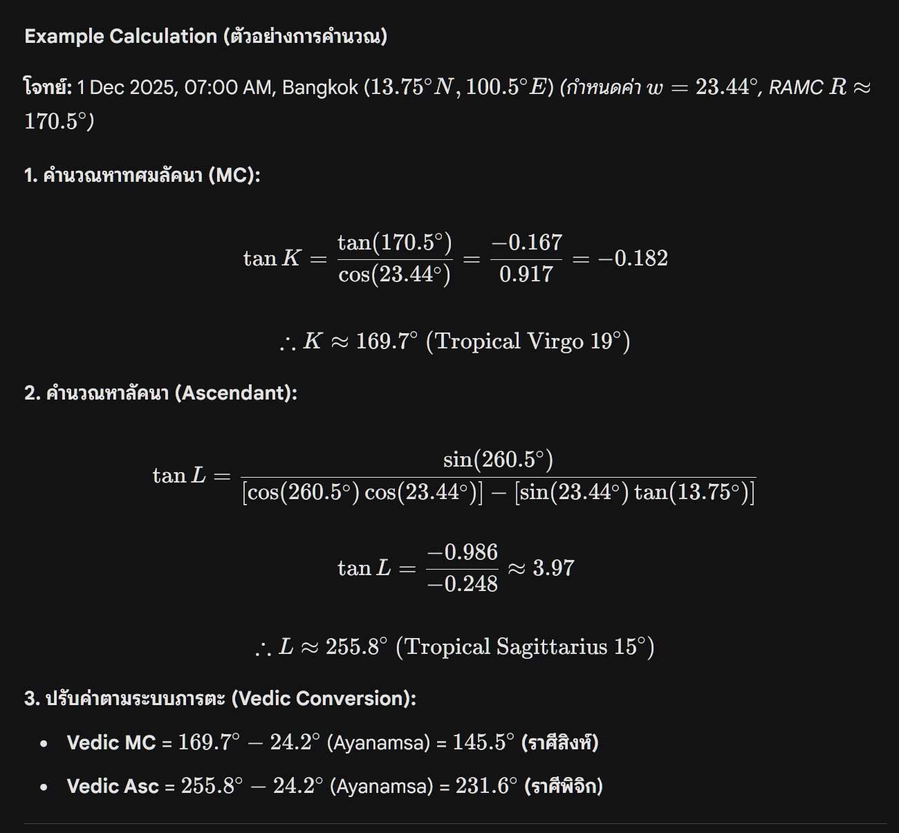Click the bold "โจทย์:" label
The height and width of the screenshot is (833, 899).
(48, 88)
